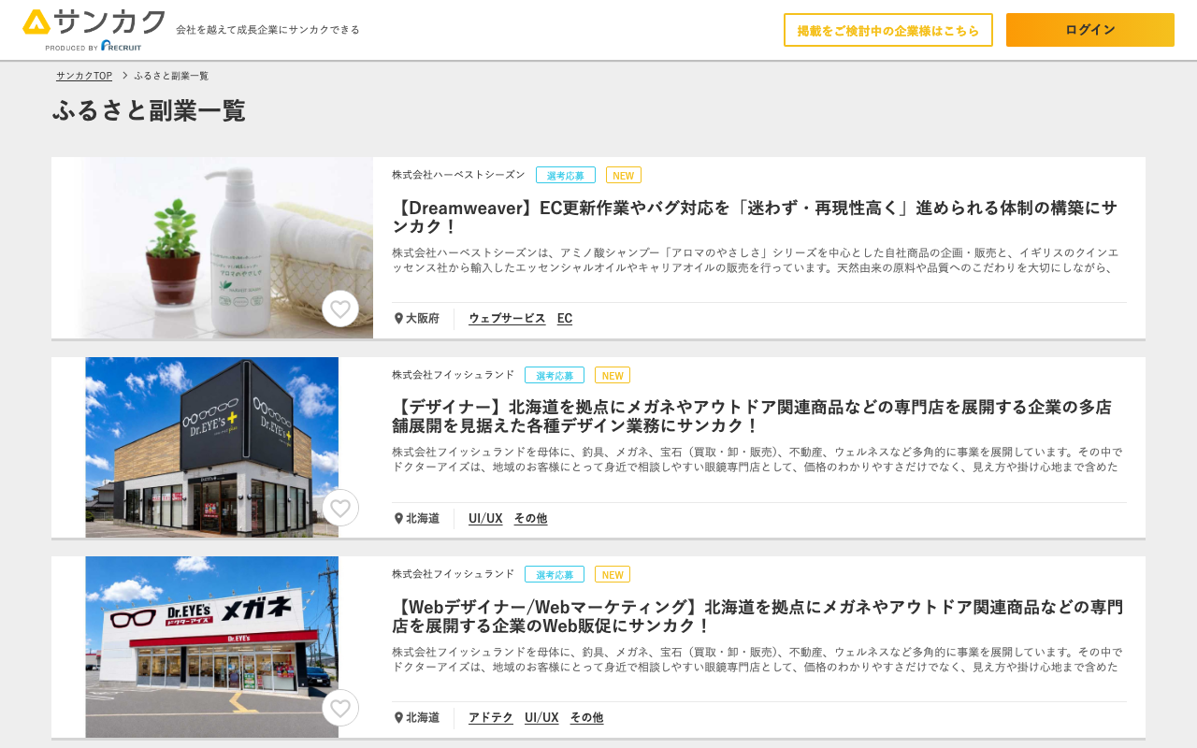This screenshot has width=1197, height=748.
Task: Favorite the Webデザイナー/Webマーケティング listing with its heart icon
Action: [x=340, y=708]
